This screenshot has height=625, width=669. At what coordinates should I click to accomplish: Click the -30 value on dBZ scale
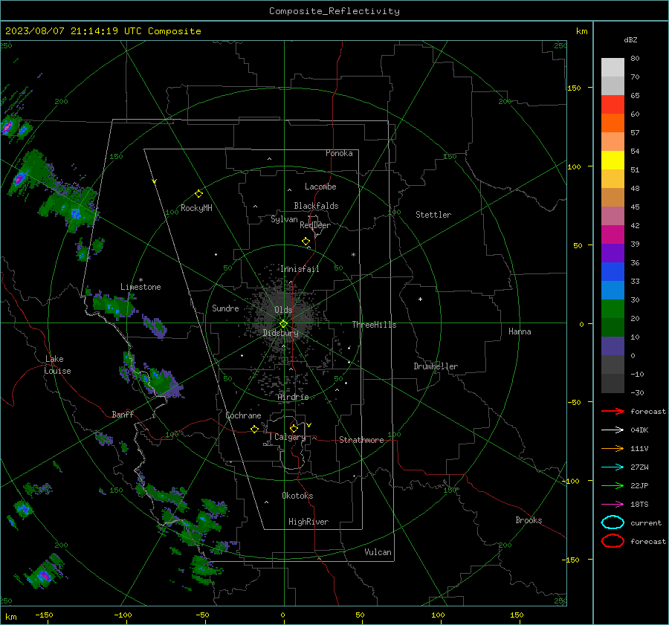tap(637, 393)
